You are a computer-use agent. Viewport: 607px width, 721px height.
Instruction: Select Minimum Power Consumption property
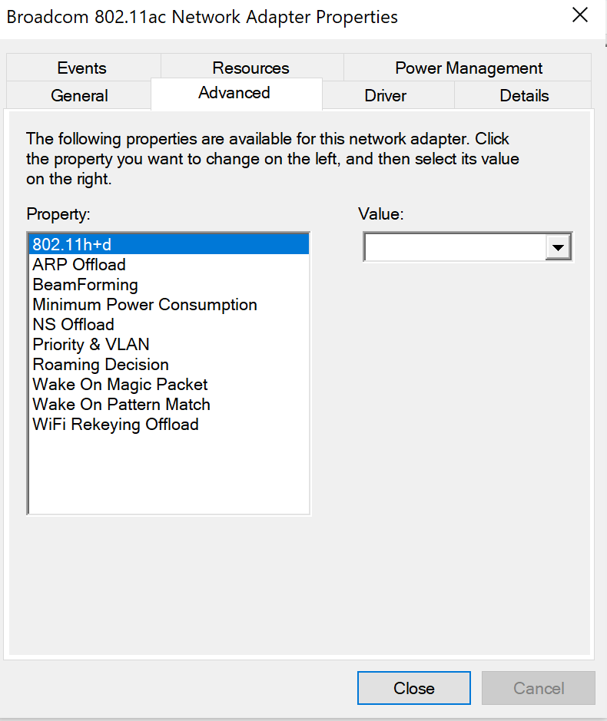(168, 304)
